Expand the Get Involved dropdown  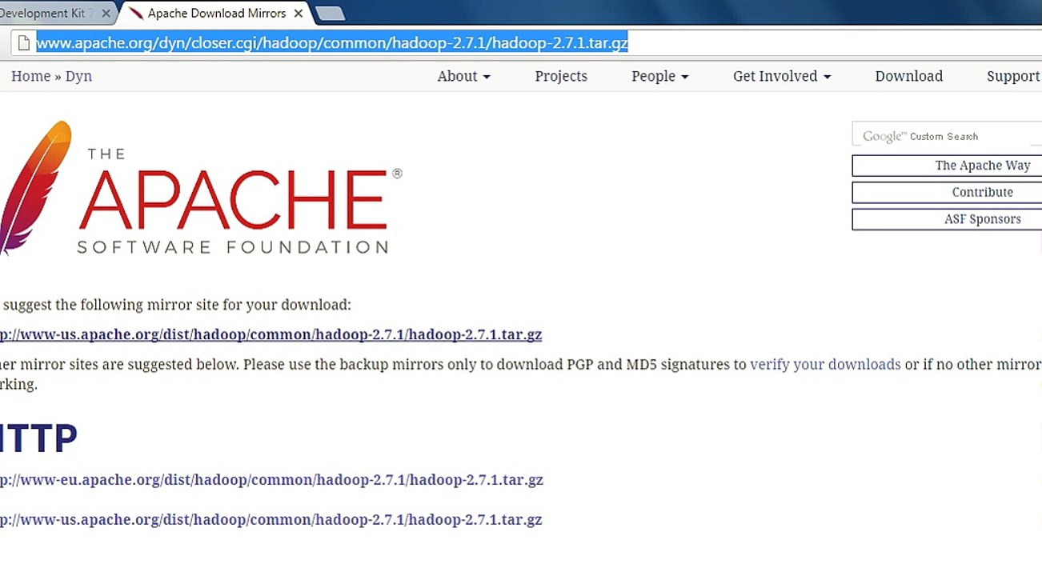tap(782, 76)
